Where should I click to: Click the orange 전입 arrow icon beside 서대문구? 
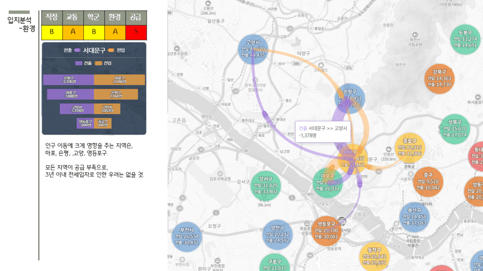111,50
